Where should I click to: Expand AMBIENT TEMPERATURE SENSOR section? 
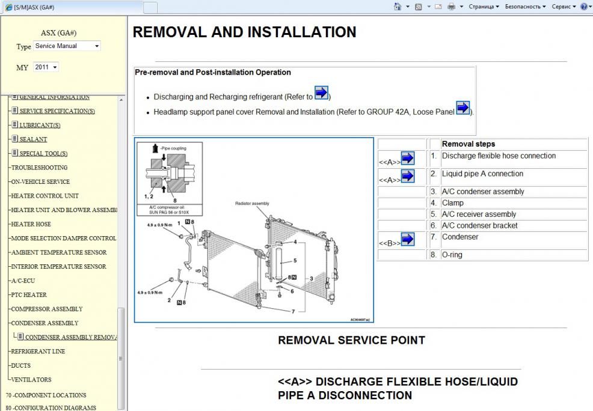pyautogui.click(x=59, y=252)
